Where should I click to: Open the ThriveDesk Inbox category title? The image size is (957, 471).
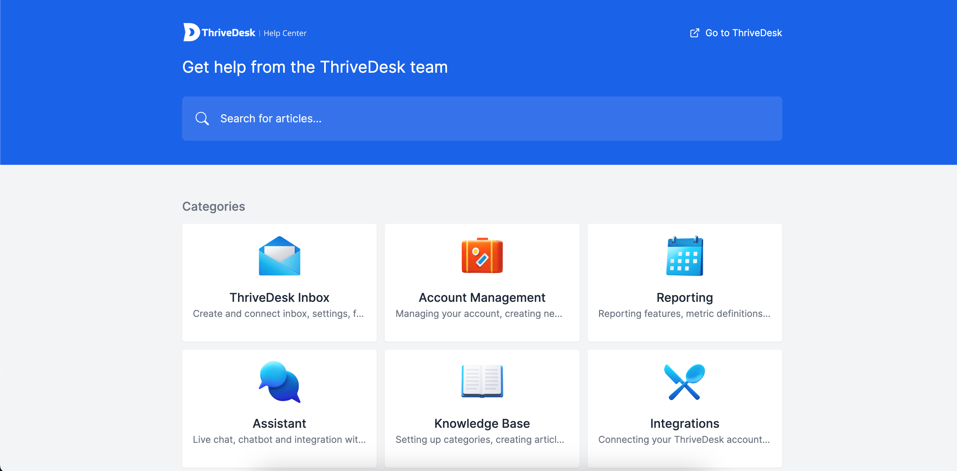point(279,297)
